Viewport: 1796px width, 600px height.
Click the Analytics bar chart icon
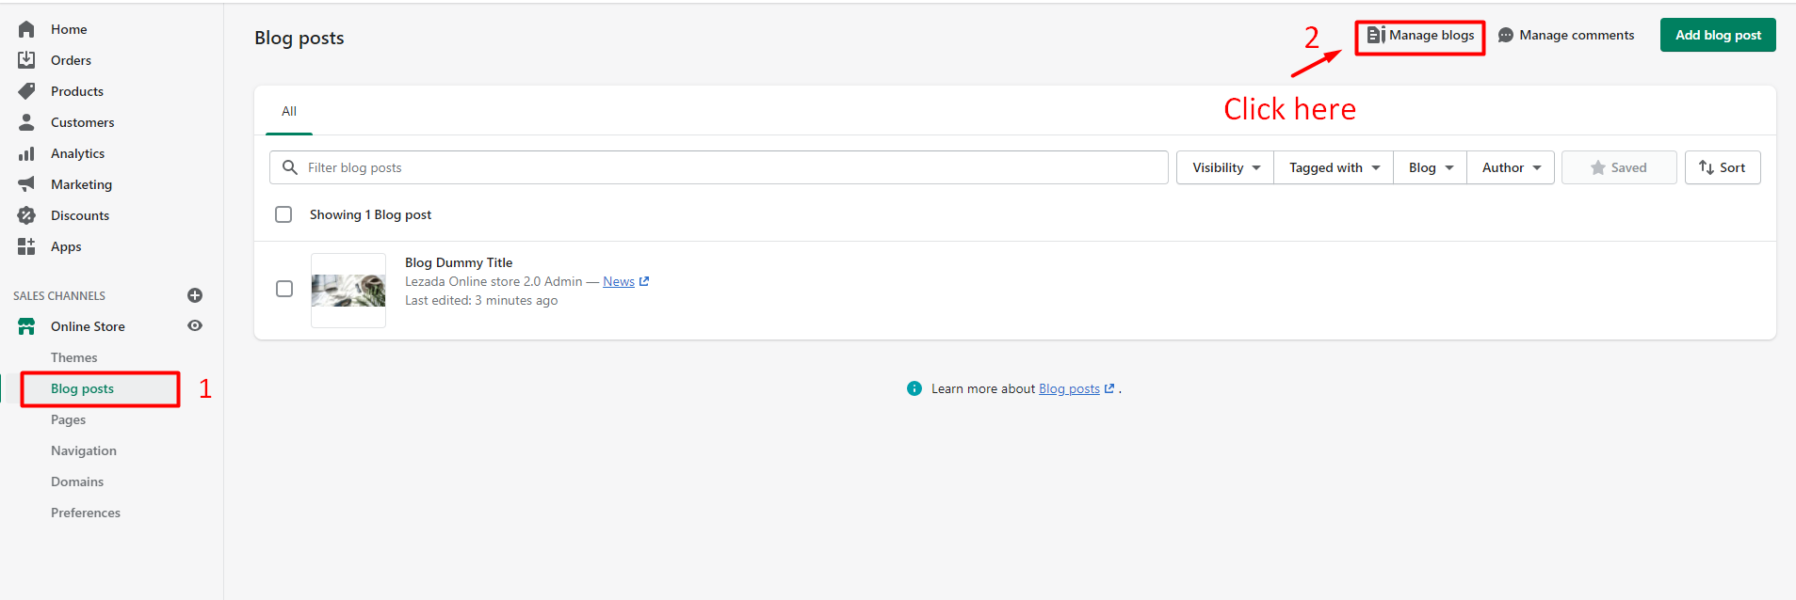click(26, 153)
